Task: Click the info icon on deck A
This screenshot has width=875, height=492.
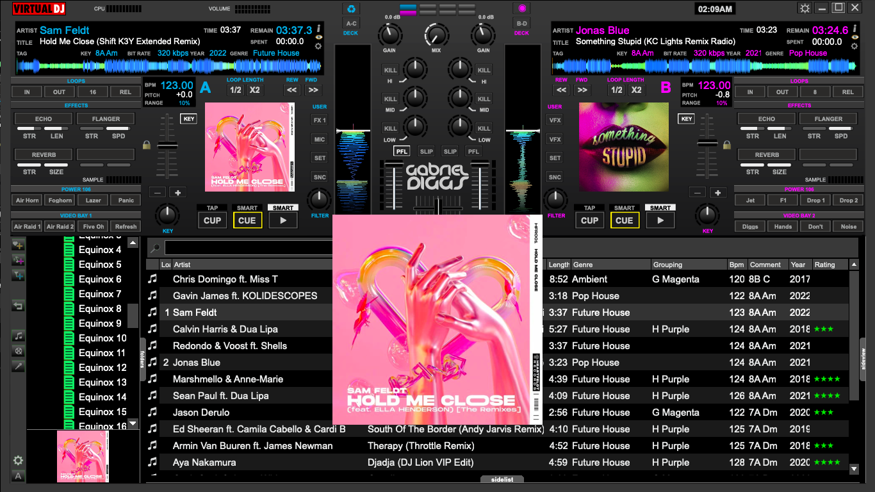Action: coord(318,28)
